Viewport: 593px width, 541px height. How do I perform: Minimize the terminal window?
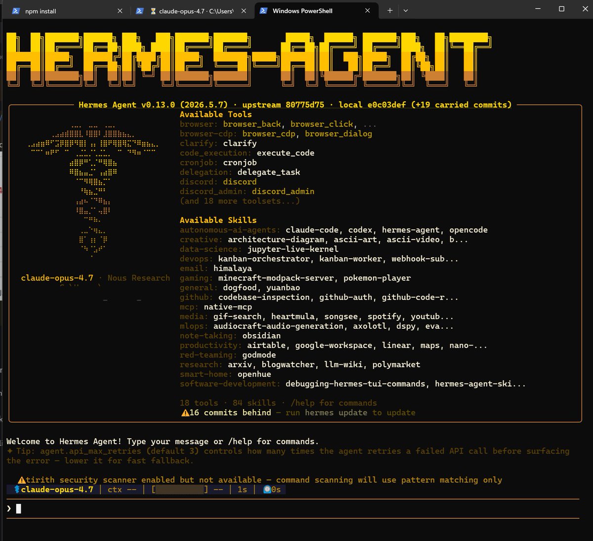click(538, 9)
